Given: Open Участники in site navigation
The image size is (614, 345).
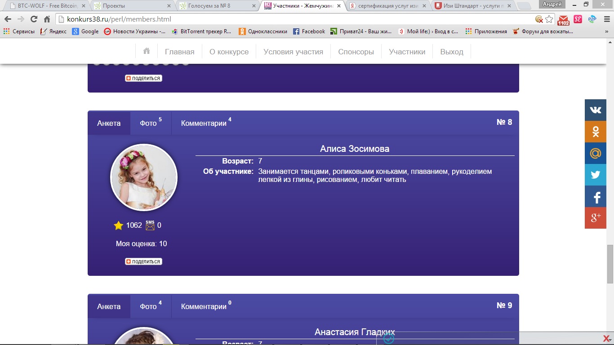Looking at the screenshot, I should point(407,52).
